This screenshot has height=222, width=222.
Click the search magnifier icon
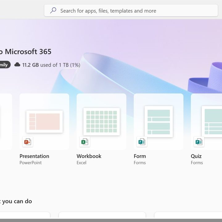(53, 10)
